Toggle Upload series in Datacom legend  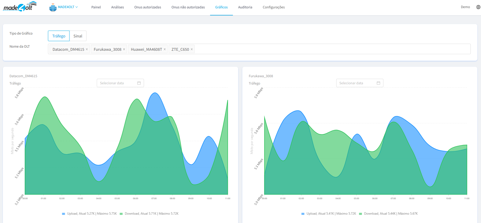pos(89,214)
